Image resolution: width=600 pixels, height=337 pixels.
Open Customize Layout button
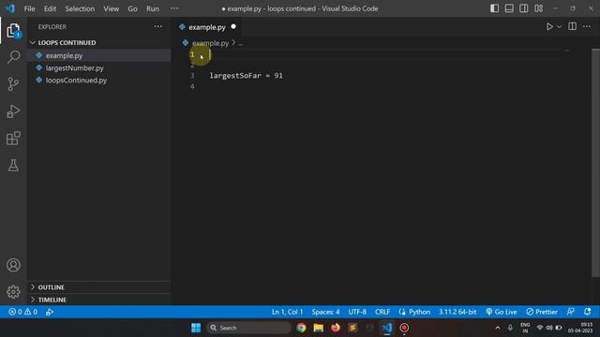click(x=538, y=8)
